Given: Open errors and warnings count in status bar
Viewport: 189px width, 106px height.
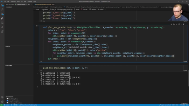Looking at the screenshot, I should [16, 105].
